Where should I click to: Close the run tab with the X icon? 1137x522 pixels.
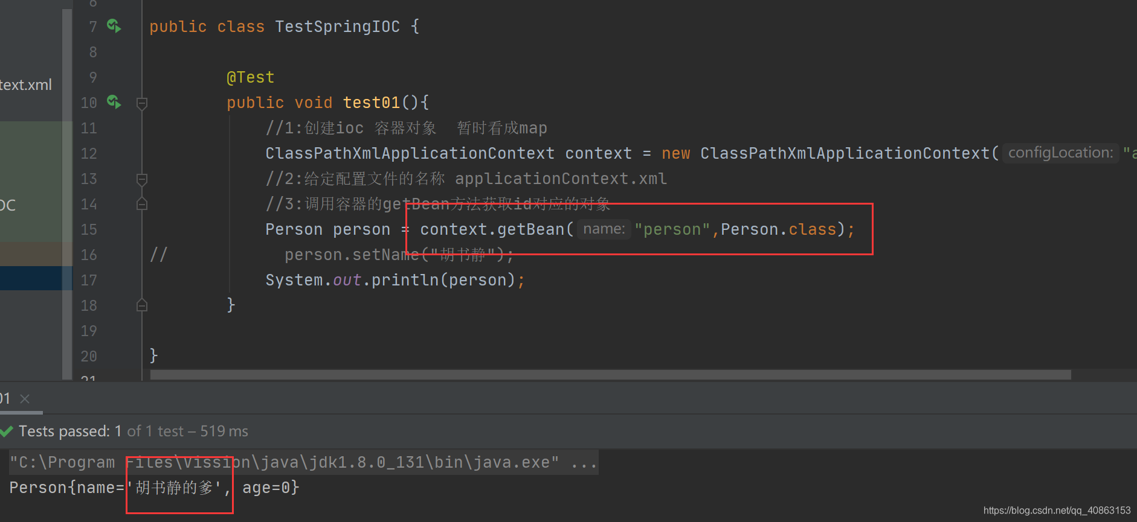click(25, 399)
